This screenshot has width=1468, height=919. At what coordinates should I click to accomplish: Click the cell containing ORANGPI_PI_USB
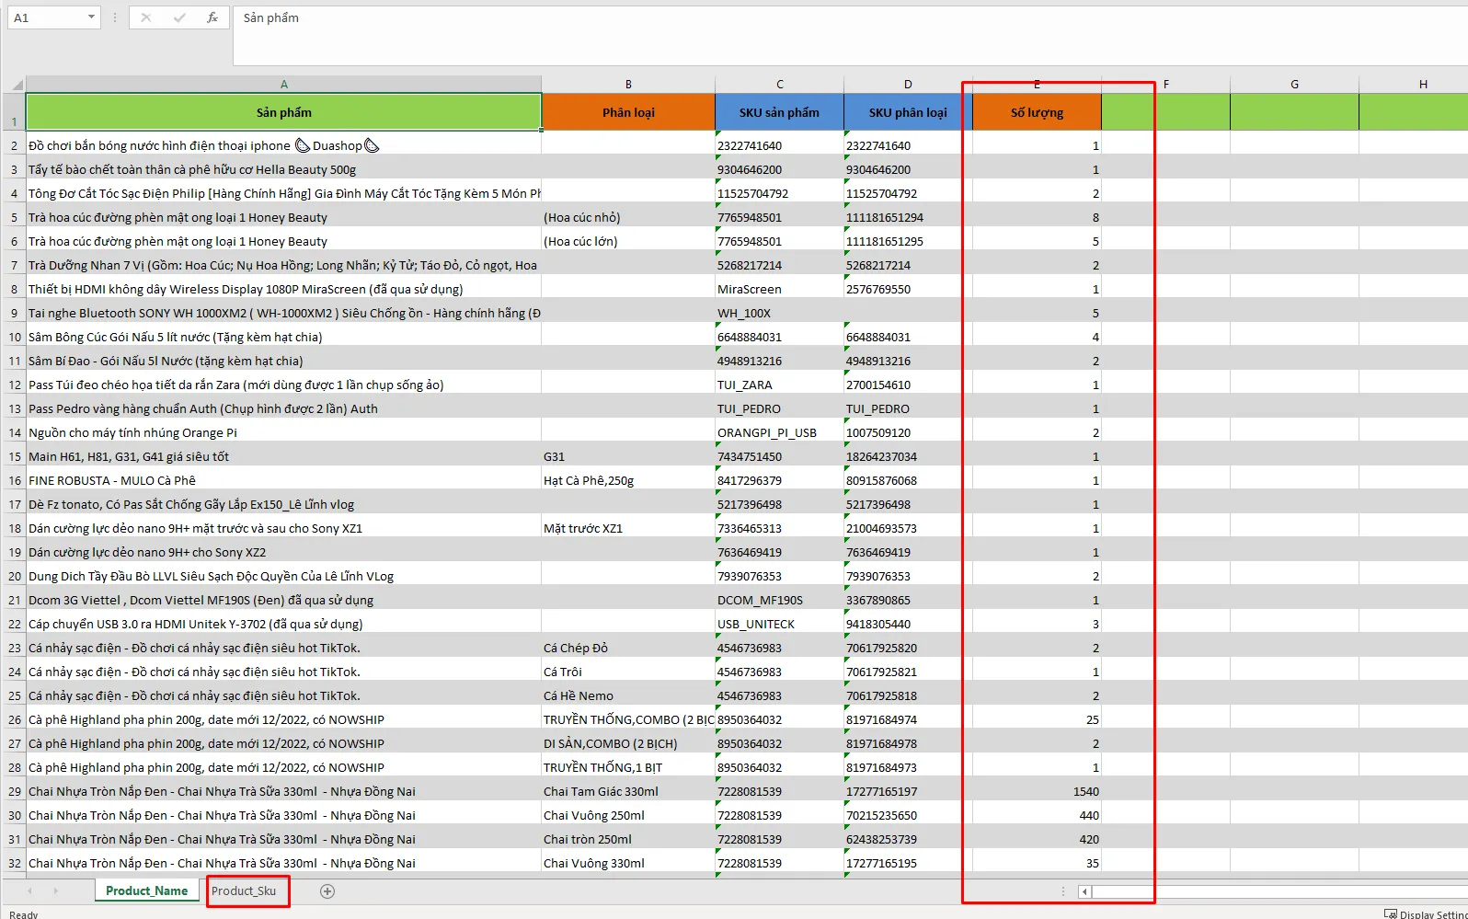tap(779, 432)
